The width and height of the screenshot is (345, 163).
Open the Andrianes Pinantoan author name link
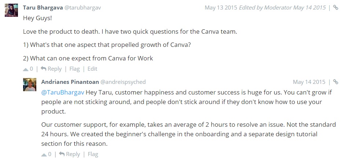click(x=70, y=82)
